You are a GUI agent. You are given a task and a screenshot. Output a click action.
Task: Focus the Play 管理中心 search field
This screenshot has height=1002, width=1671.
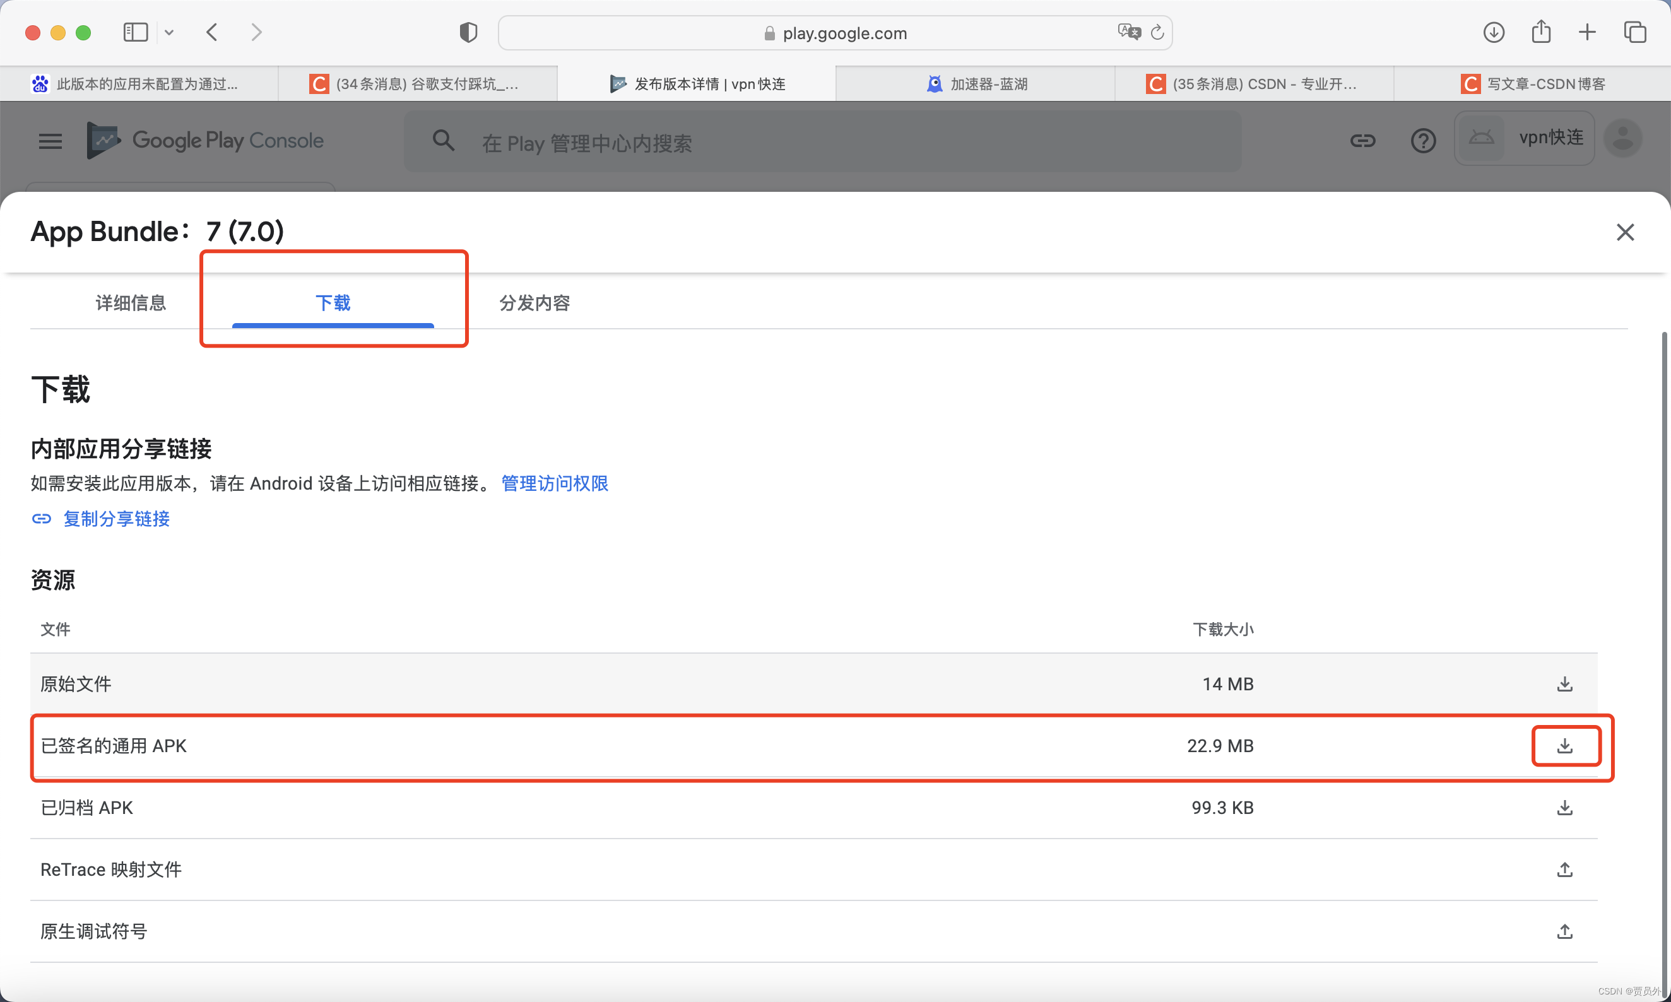point(822,141)
